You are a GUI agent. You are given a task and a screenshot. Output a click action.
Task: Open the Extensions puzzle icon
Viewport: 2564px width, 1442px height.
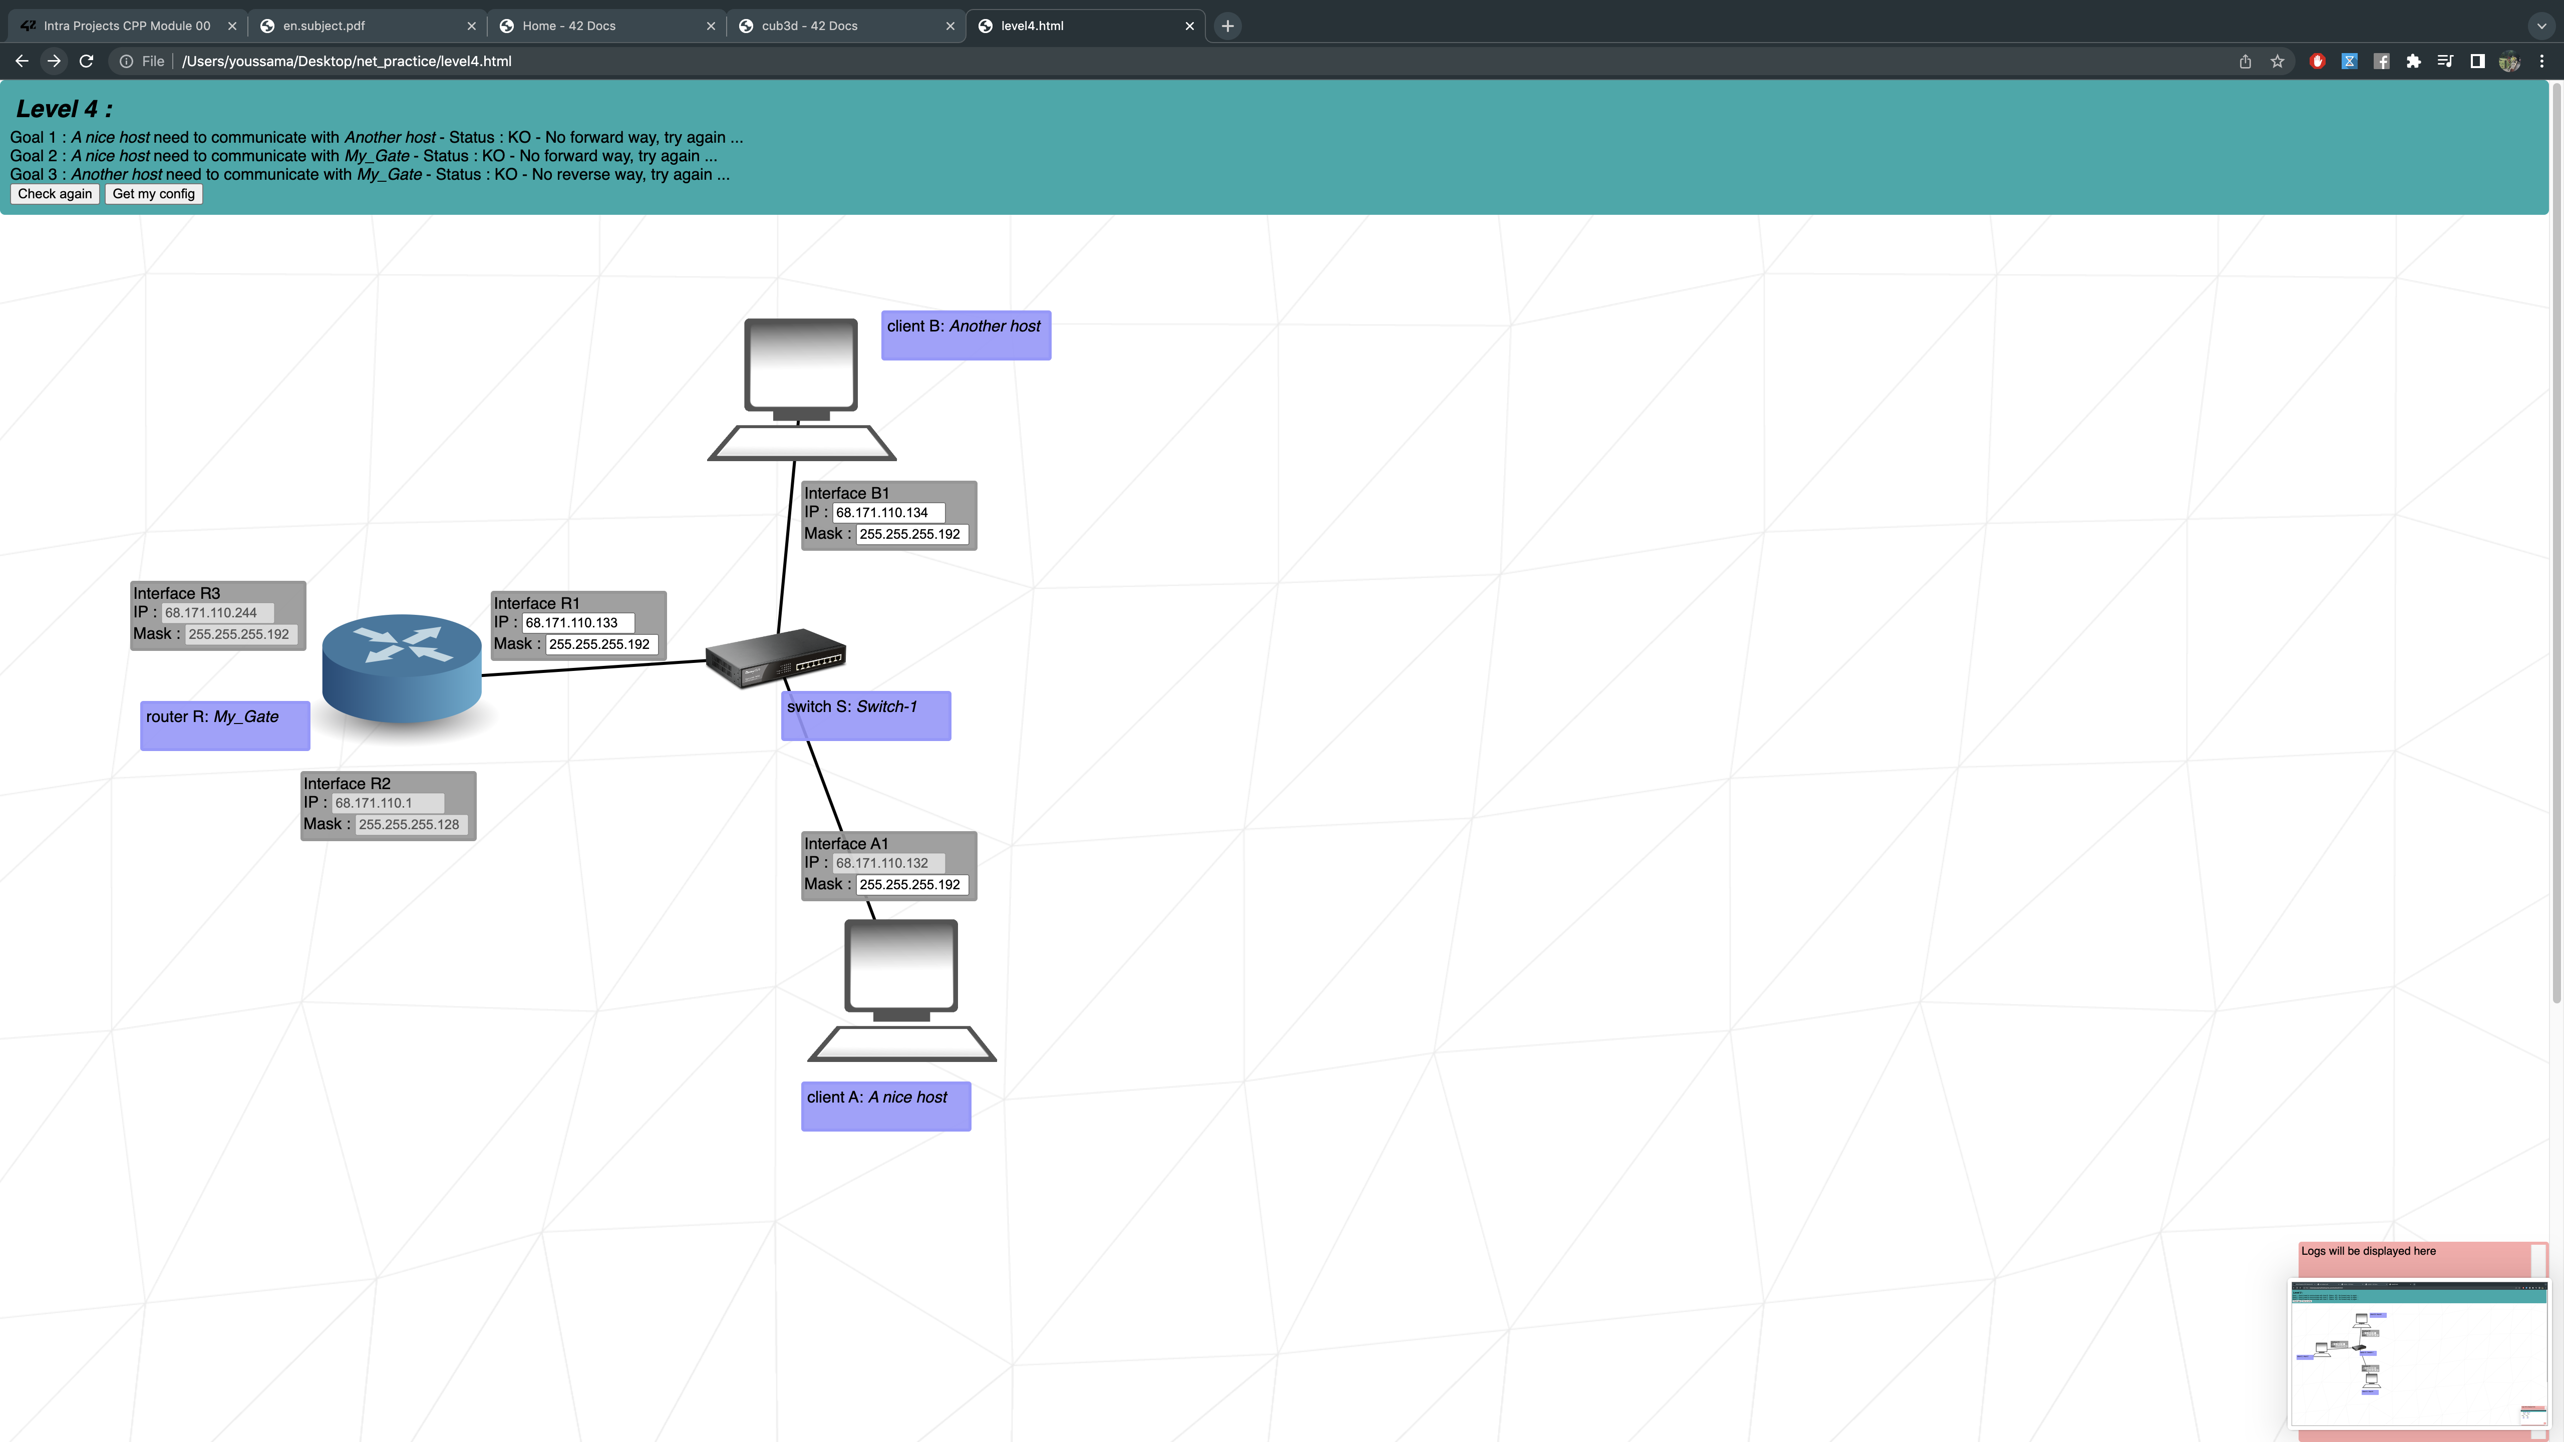(2414, 62)
